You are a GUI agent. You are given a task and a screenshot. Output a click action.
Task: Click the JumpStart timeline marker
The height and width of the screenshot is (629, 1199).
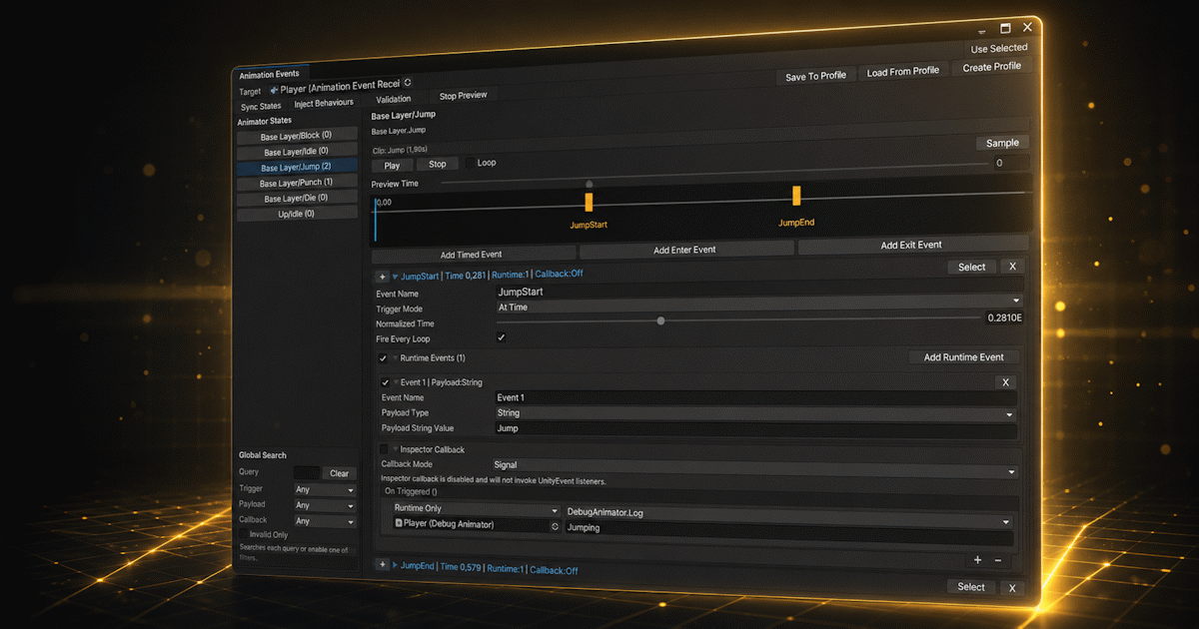click(x=589, y=202)
